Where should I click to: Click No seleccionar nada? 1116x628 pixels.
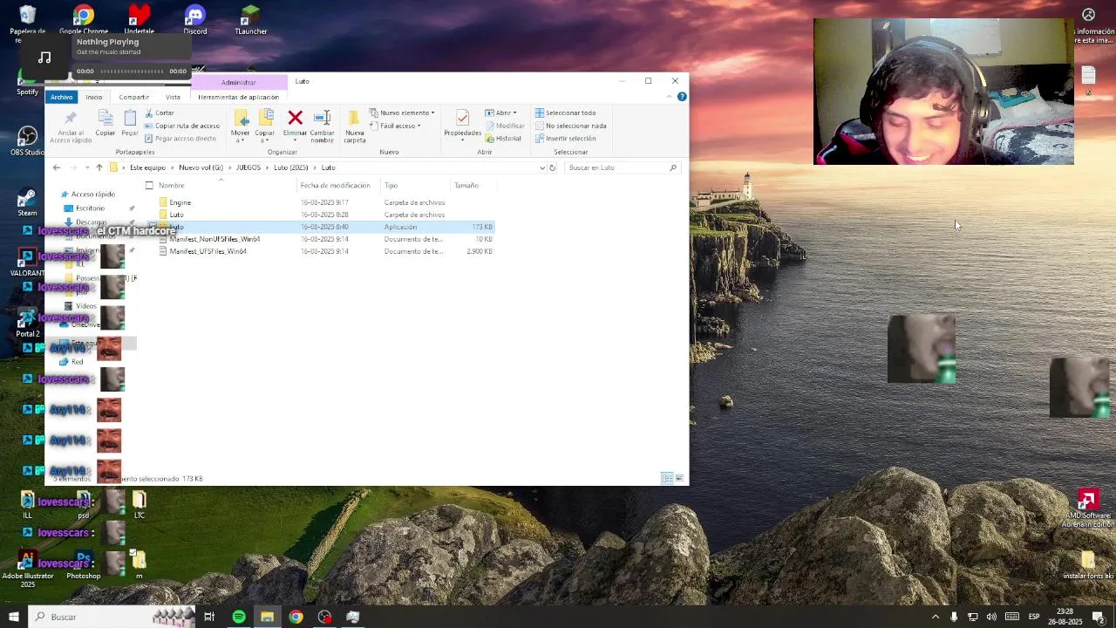[570, 126]
